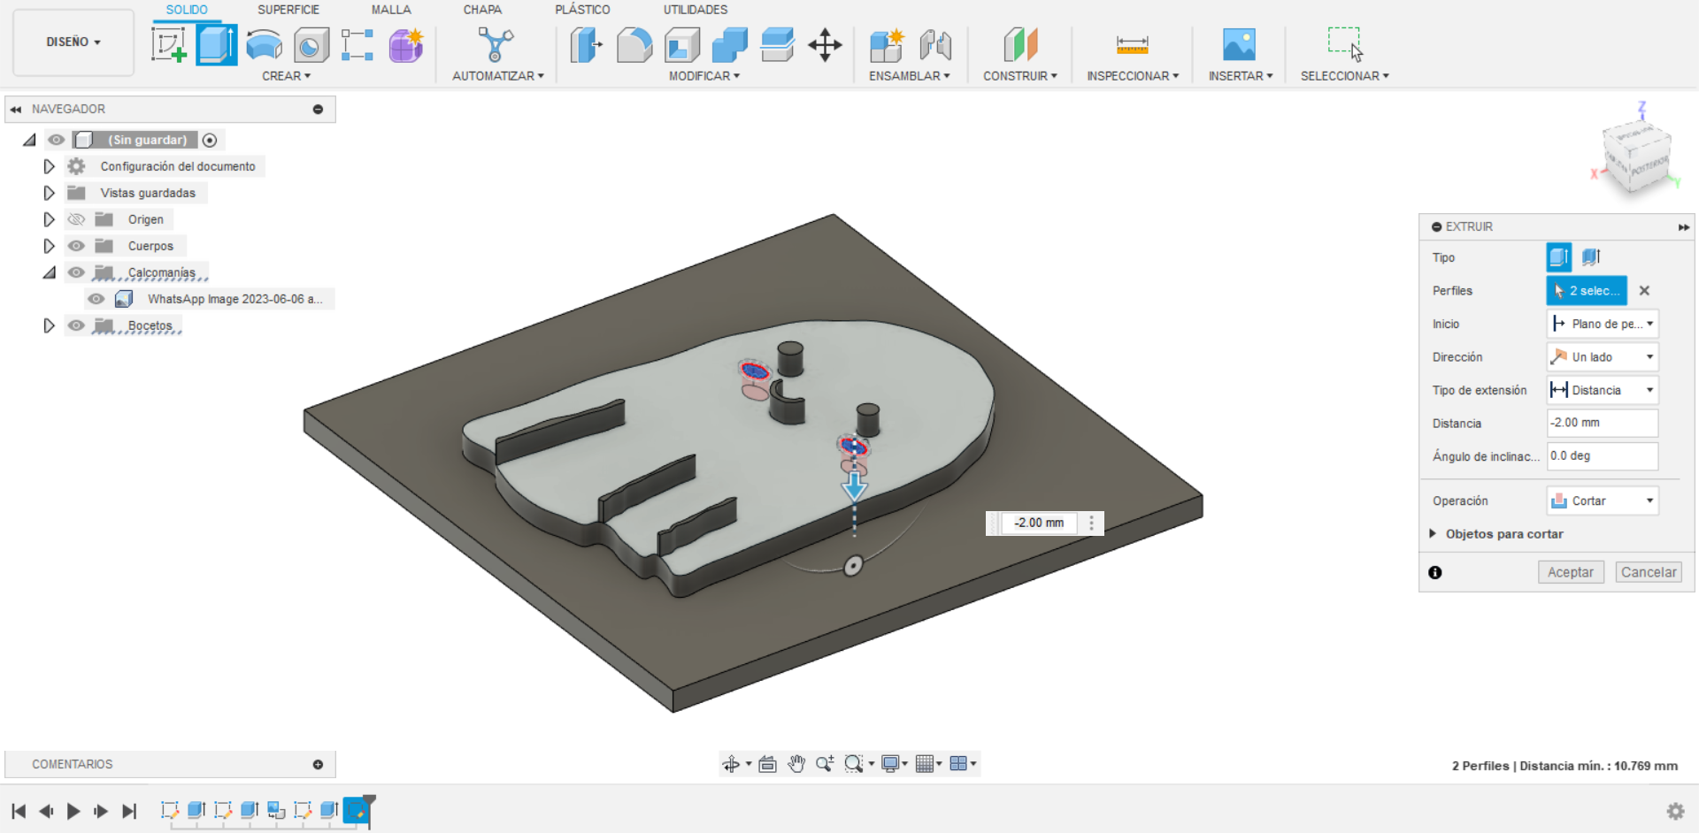Open the Operación dropdown set to Cortar

coord(1601,501)
